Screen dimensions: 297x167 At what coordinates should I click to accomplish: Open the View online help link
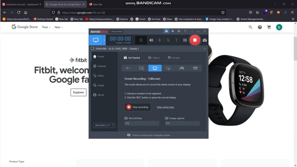[x=165, y=107]
